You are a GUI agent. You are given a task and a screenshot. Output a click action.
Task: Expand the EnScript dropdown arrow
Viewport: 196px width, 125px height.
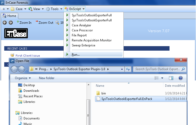coord(83,9)
